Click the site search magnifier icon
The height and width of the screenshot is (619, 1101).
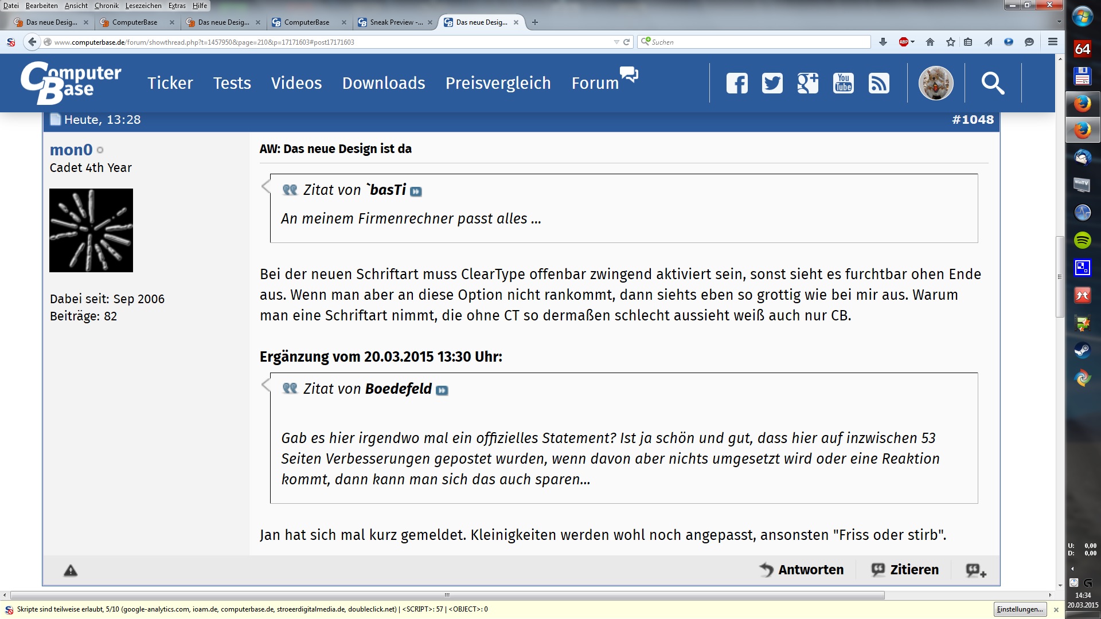(993, 84)
